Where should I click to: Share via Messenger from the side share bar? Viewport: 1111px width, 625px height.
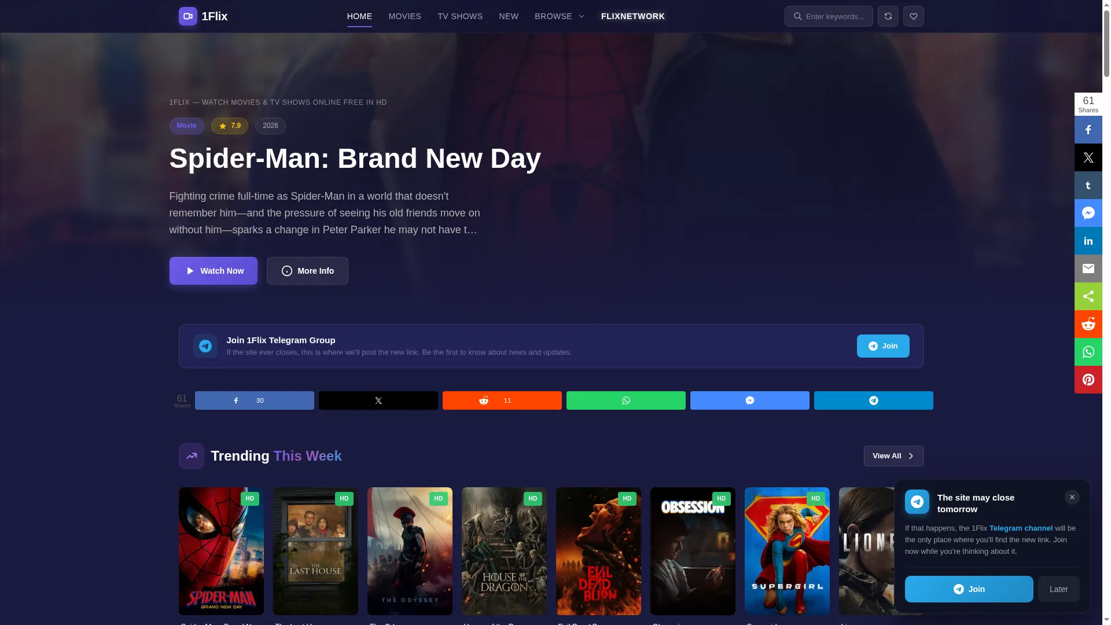point(1088,213)
